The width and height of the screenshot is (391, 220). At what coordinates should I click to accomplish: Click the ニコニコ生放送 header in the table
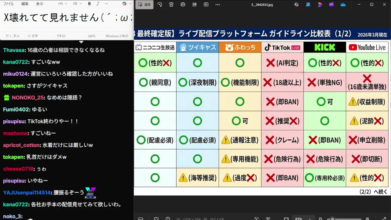155,47
